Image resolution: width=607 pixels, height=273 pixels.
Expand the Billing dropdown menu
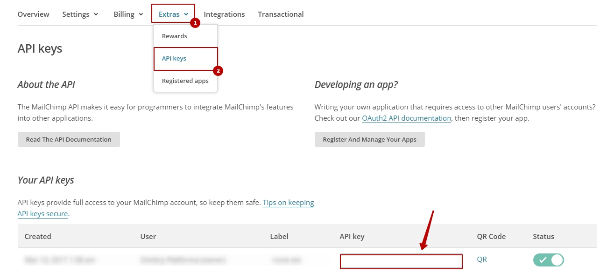coord(128,14)
